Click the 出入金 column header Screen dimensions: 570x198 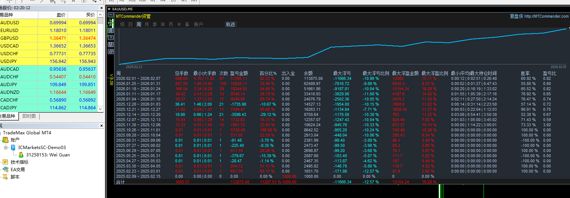[288, 73]
